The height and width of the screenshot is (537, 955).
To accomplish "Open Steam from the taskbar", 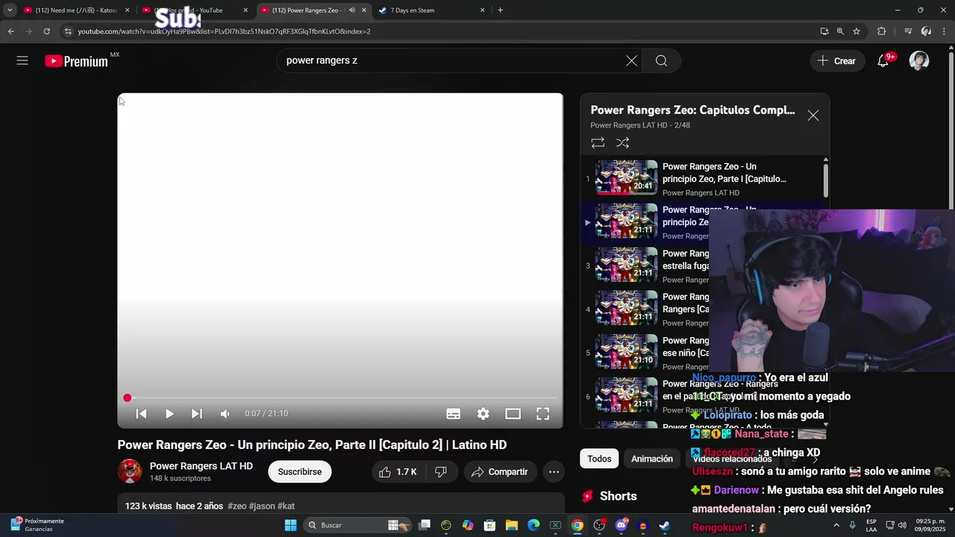I will (664, 526).
